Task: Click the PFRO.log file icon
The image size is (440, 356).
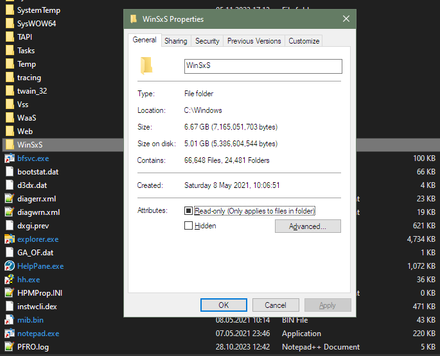Action: pyautogui.click(x=10, y=347)
